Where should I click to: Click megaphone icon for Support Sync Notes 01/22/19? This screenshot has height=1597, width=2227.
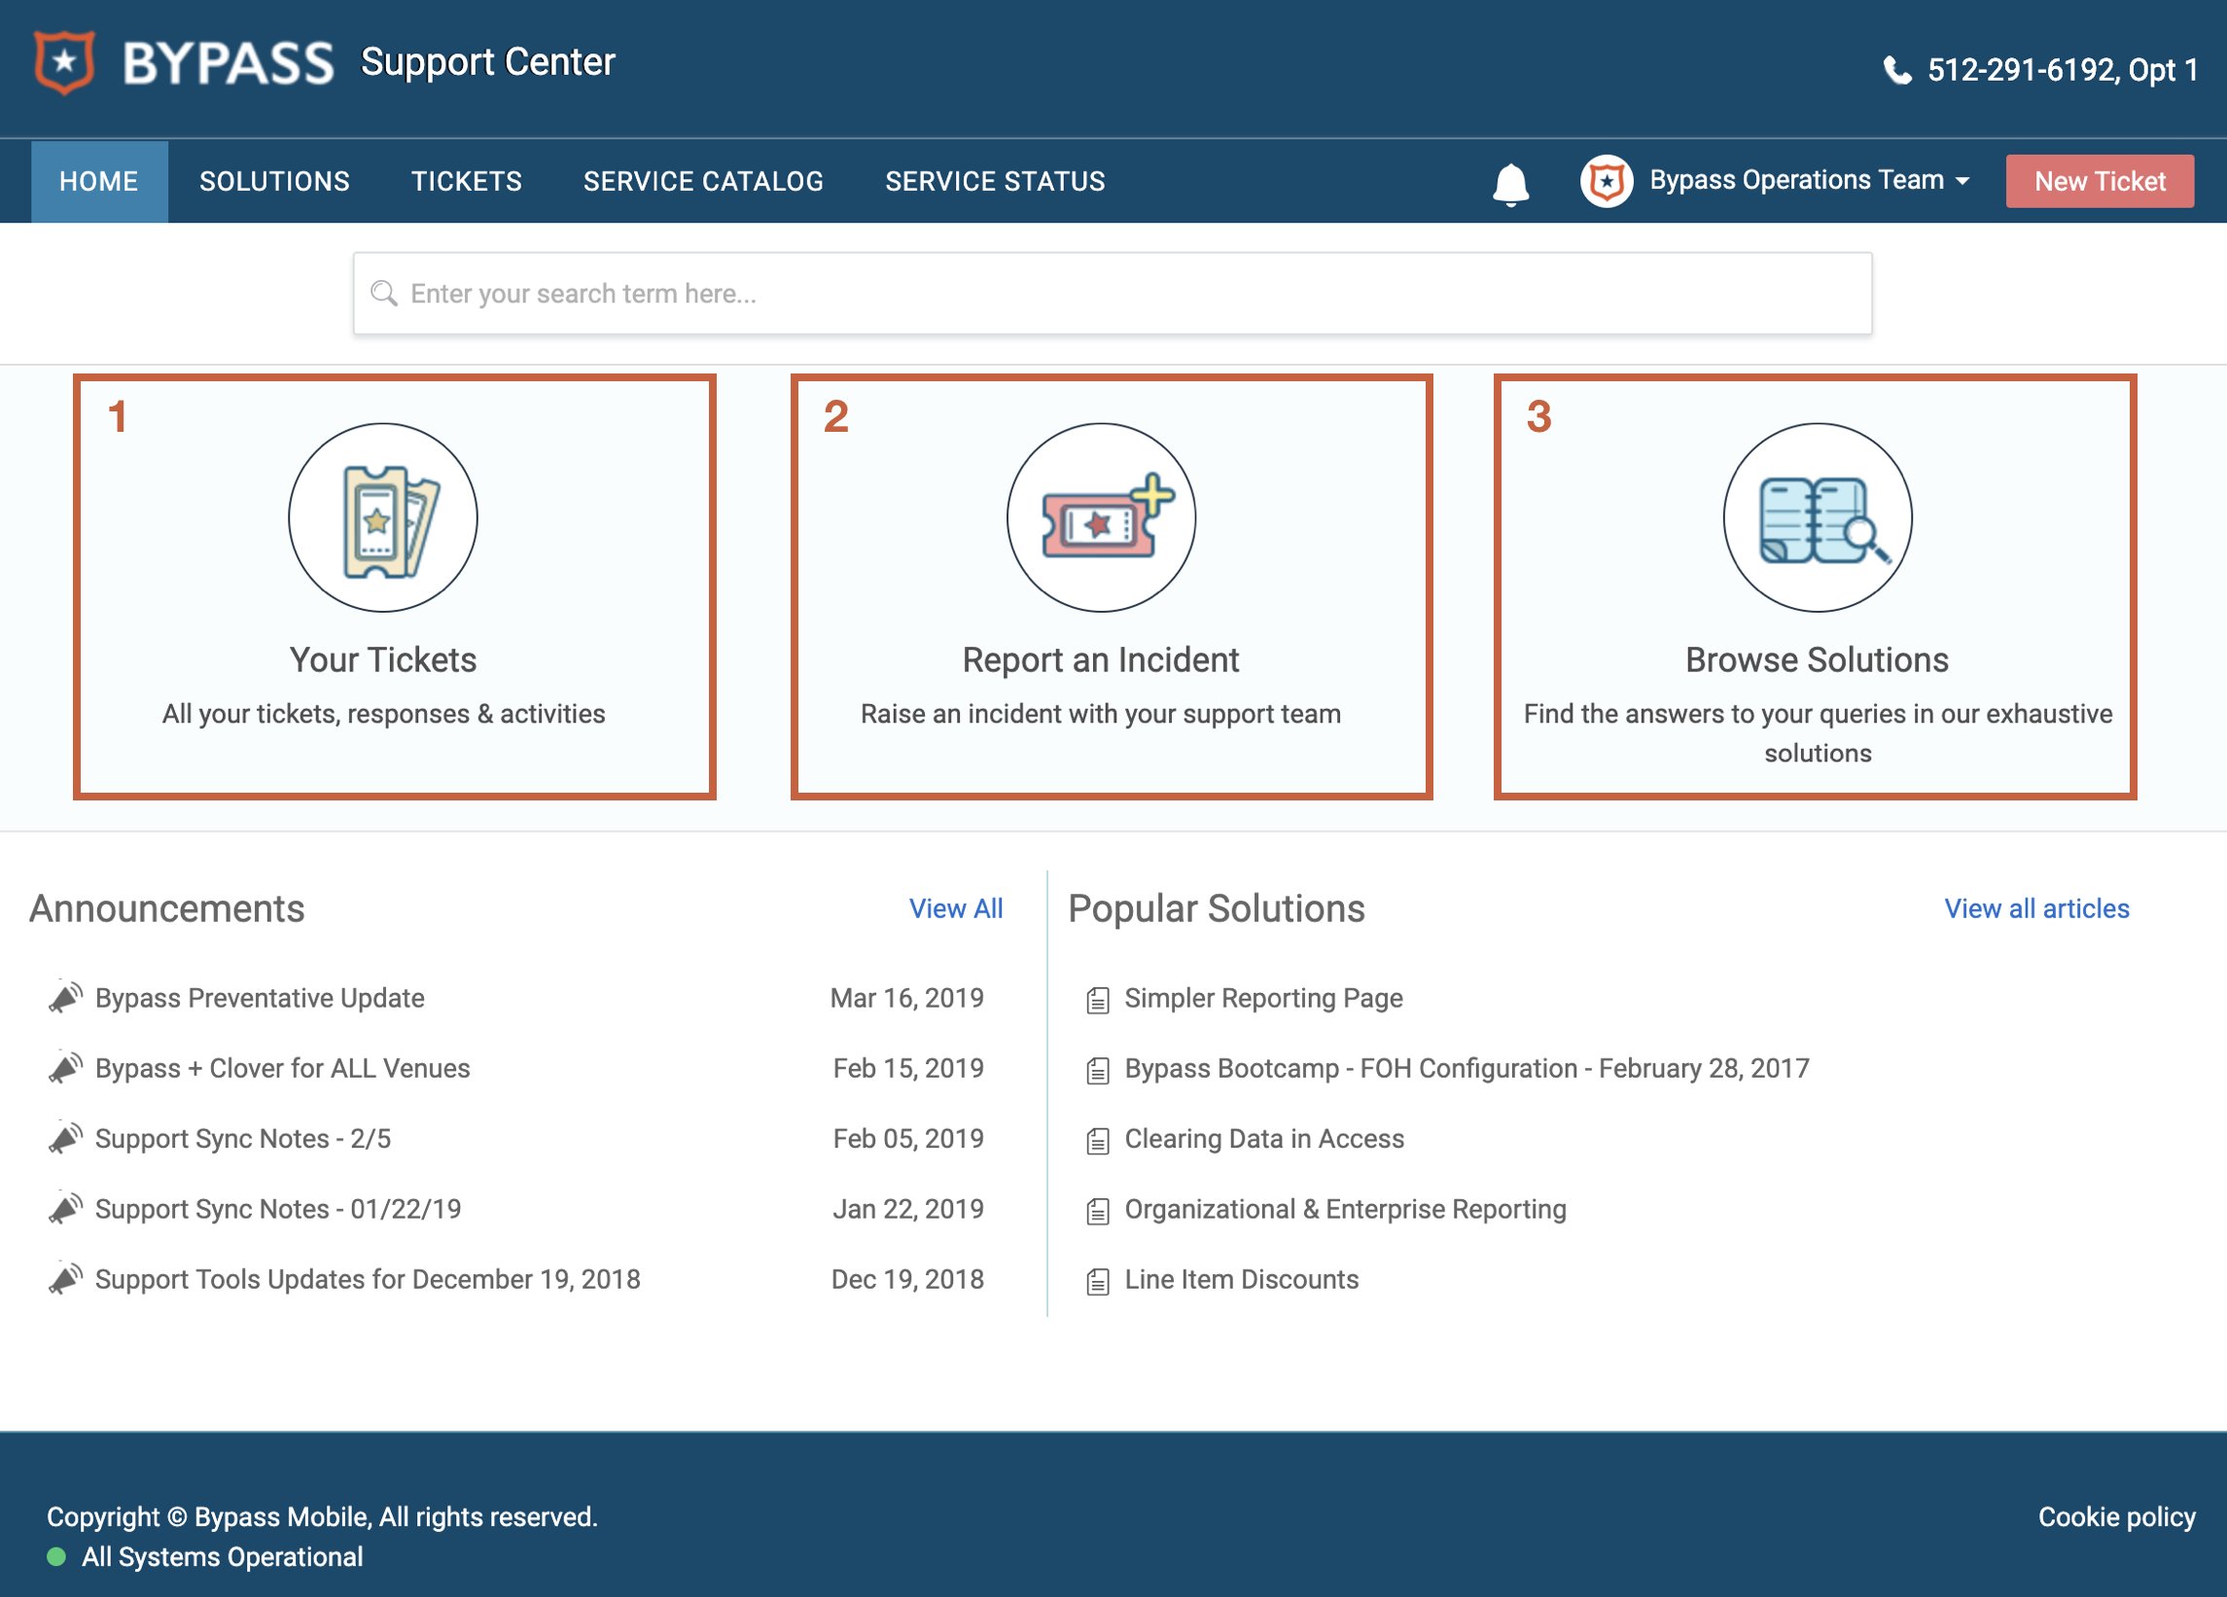tap(66, 1209)
